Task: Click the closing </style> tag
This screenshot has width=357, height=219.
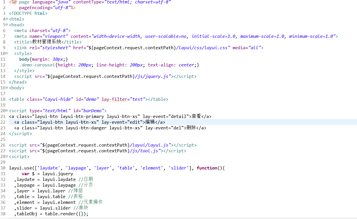Action: point(24,71)
